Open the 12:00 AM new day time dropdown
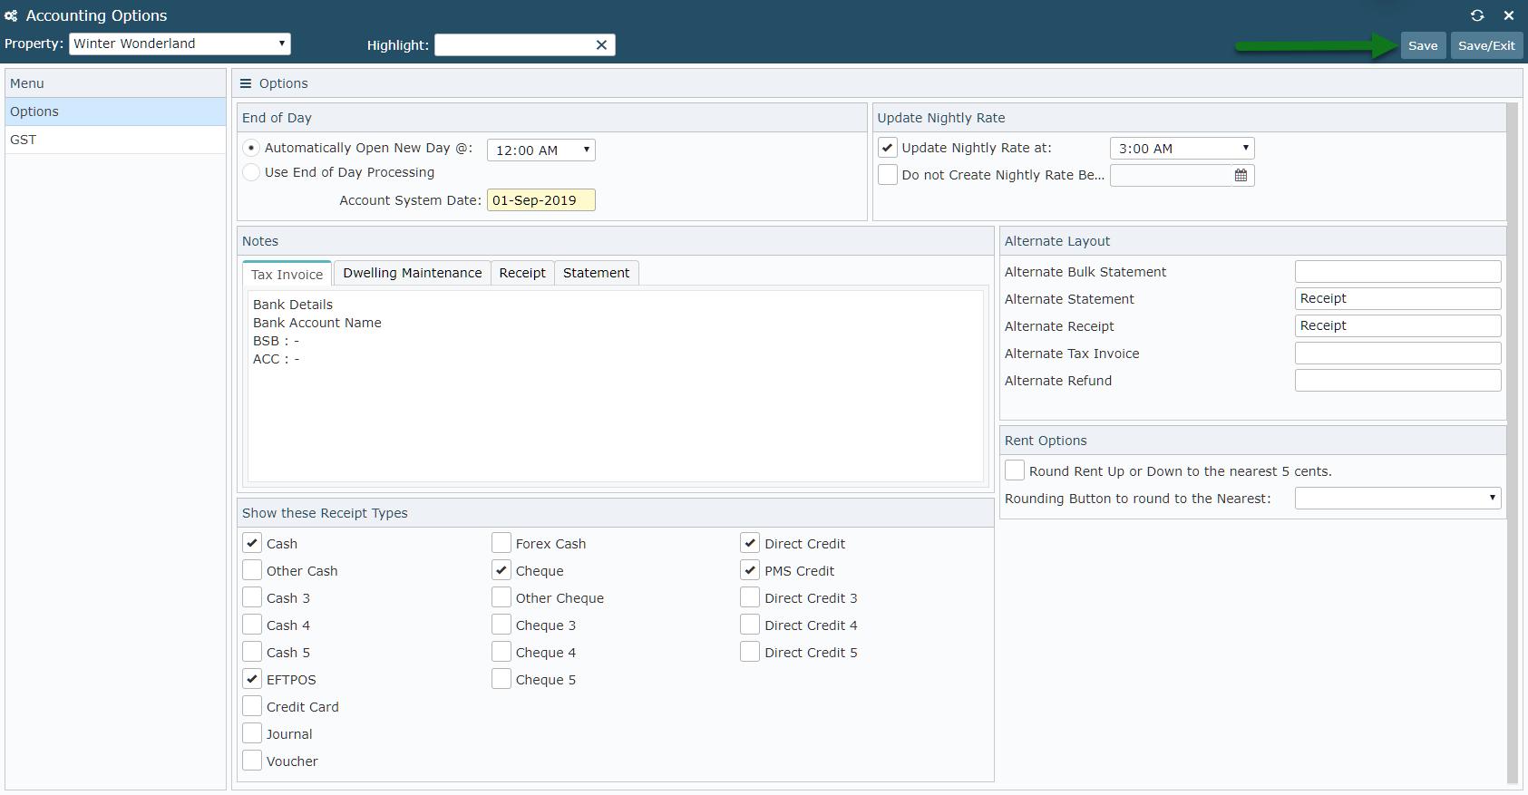Viewport: 1528px width, 795px height. coord(541,150)
